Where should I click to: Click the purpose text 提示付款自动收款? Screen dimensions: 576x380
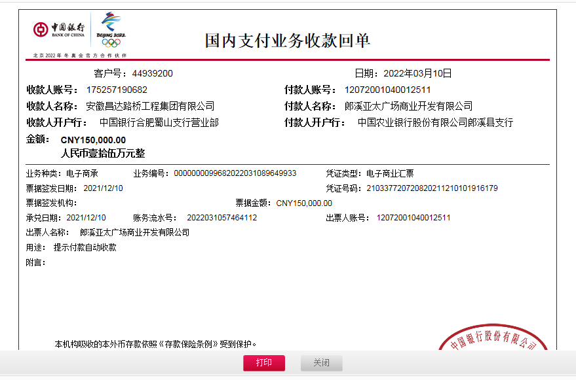85,247
